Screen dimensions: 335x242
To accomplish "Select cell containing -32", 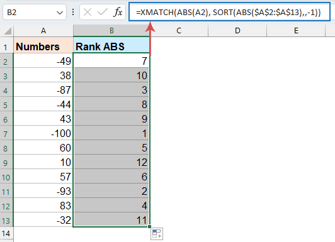I will point(43,219).
